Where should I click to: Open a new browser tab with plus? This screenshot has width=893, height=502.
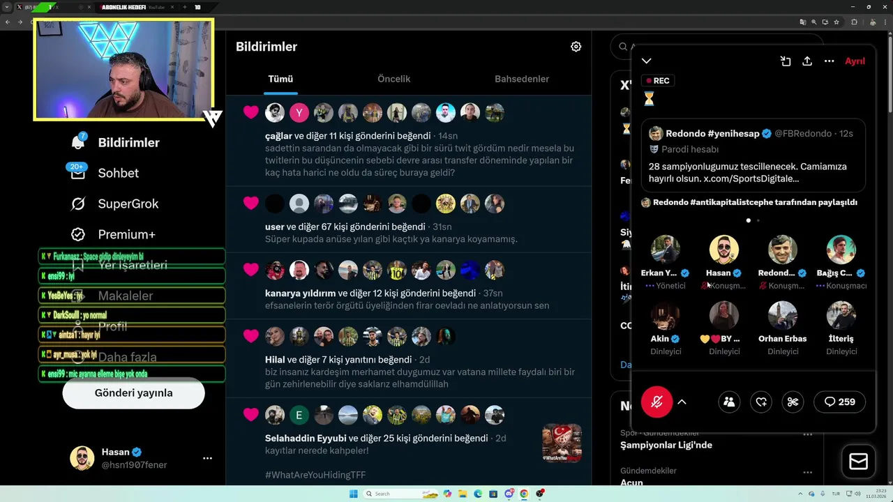pyautogui.click(x=184, y=7)
